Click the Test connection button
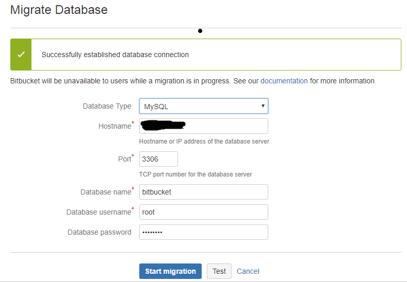This screenshot has width=407, height=282. (219, 271)
